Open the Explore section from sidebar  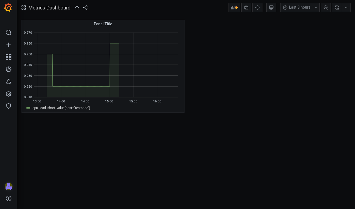pos(8,69)
